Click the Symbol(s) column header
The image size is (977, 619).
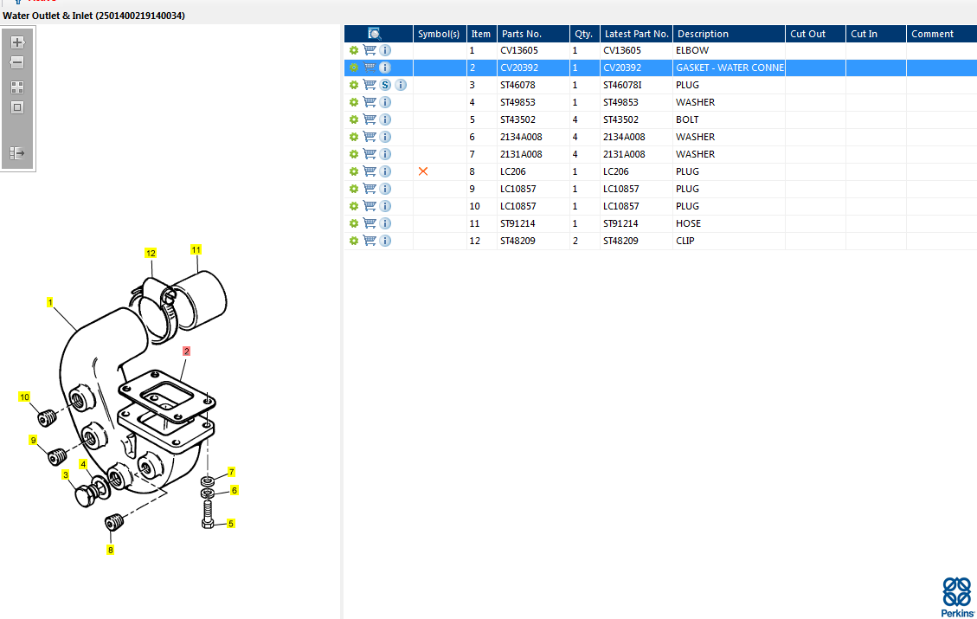[440, 34]
